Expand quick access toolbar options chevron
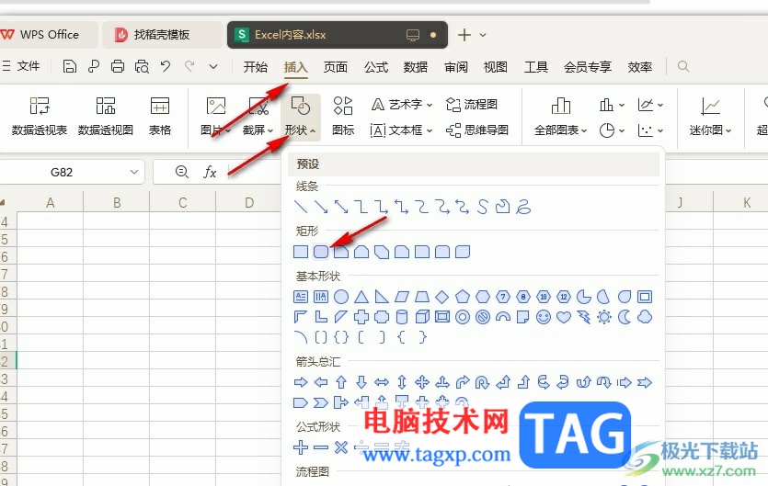The width and height of the screenshot is (768, 486). pyautogui.click(x=213, y=66)
